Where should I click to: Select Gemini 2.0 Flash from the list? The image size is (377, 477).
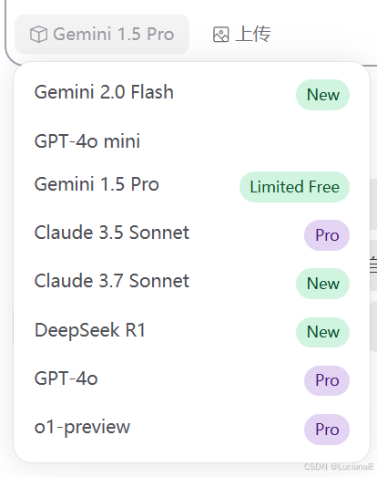pyautogui.click(x=192, y=92)
